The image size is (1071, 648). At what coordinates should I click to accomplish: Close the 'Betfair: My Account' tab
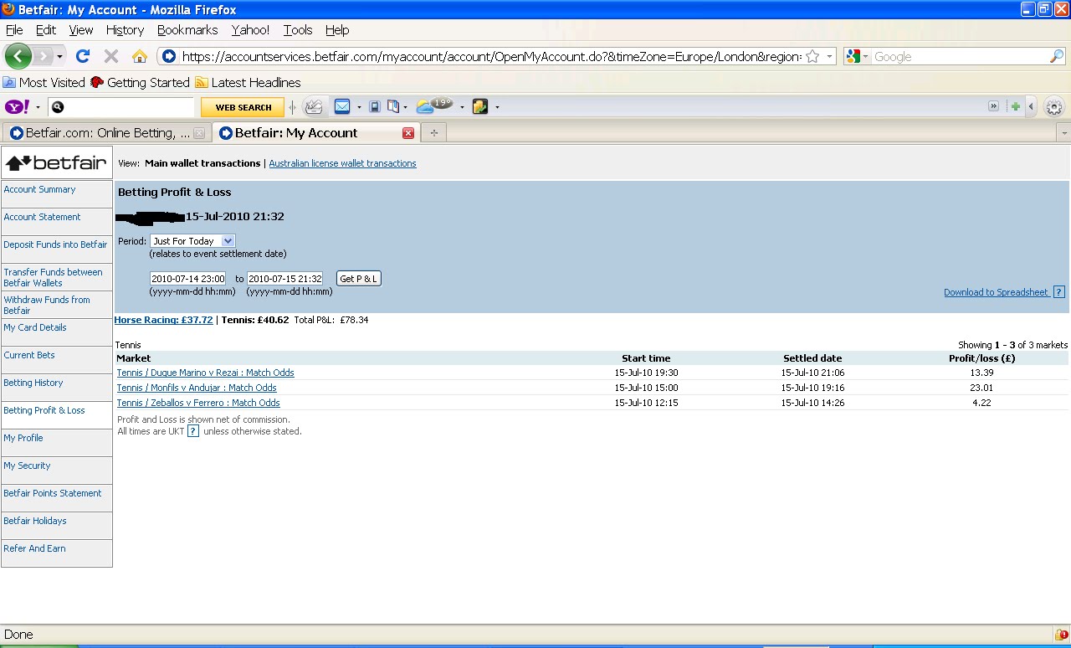click(x=408, y=133)
